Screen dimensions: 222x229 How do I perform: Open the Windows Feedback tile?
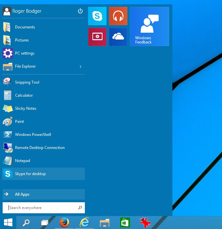(x=150, y=26)
